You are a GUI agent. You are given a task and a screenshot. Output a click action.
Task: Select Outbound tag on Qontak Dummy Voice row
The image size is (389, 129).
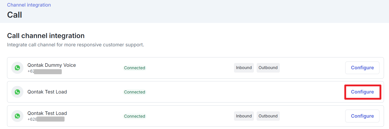pos(268,68)
